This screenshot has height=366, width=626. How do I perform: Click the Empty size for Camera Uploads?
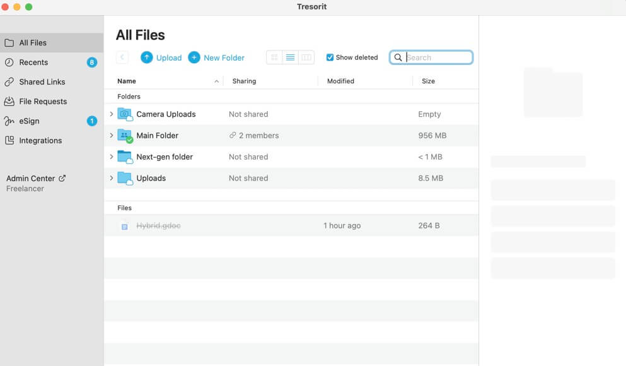click(x=429, y=114)
